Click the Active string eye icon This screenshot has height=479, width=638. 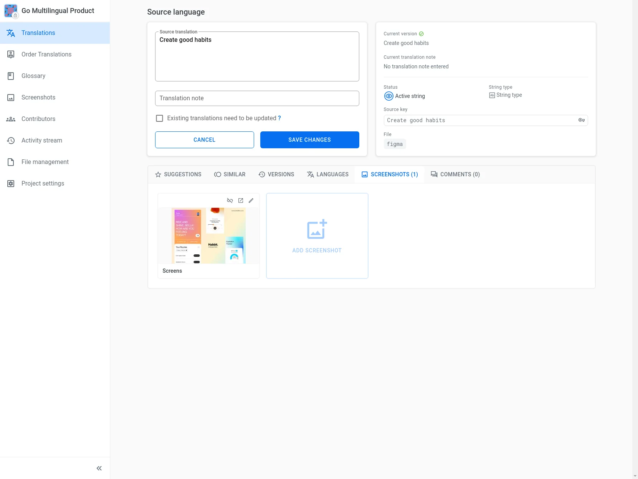click(x=389, y=96)
